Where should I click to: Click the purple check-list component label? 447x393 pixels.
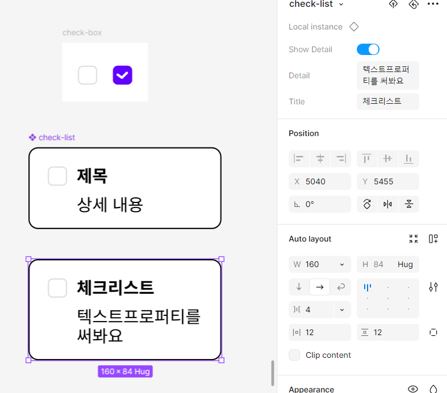tap(52, 137)
